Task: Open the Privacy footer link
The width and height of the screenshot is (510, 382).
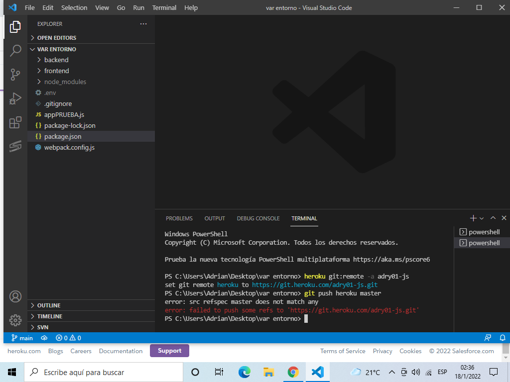Action: (382, 351)
